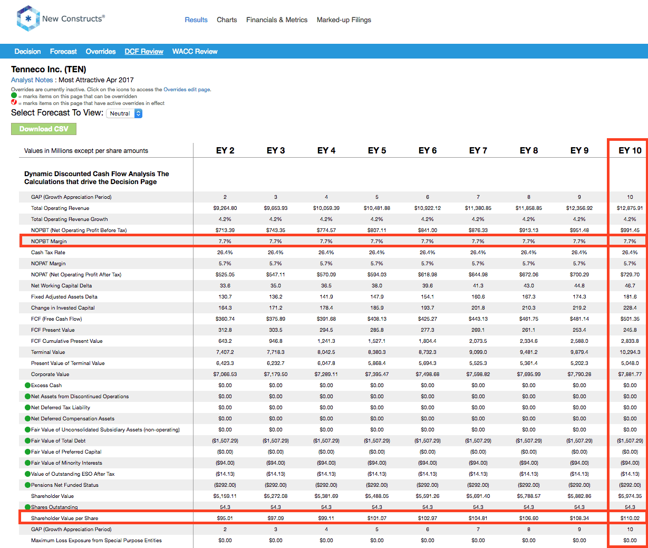Click EY 7 column header
Screen dimensions: 648x548
[478, 150]
